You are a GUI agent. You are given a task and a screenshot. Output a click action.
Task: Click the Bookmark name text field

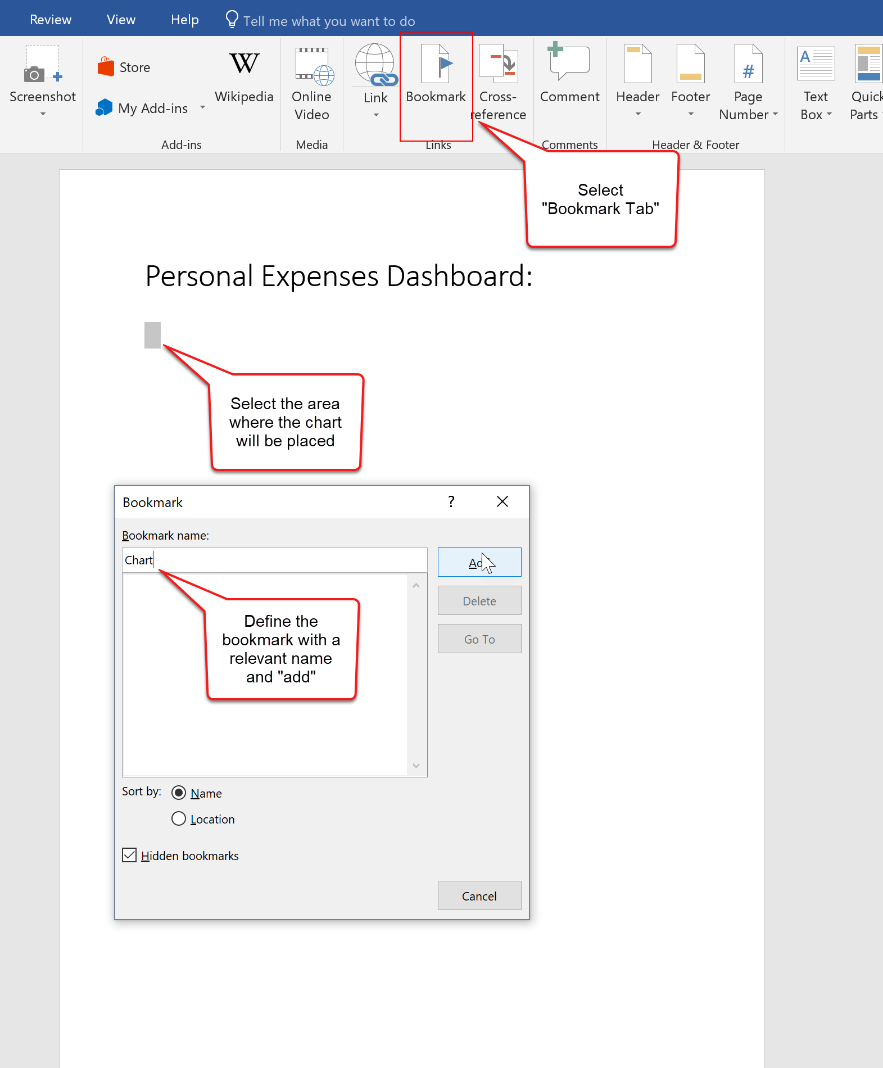pyautogui.click(x=274, y=560)
